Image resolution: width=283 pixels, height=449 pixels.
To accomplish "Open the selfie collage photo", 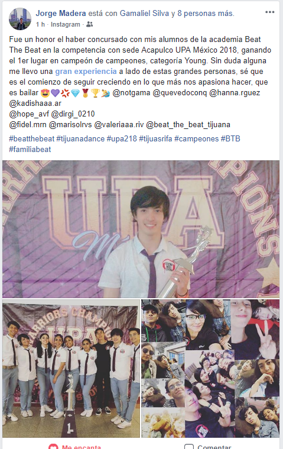I will tap(210, 369).
